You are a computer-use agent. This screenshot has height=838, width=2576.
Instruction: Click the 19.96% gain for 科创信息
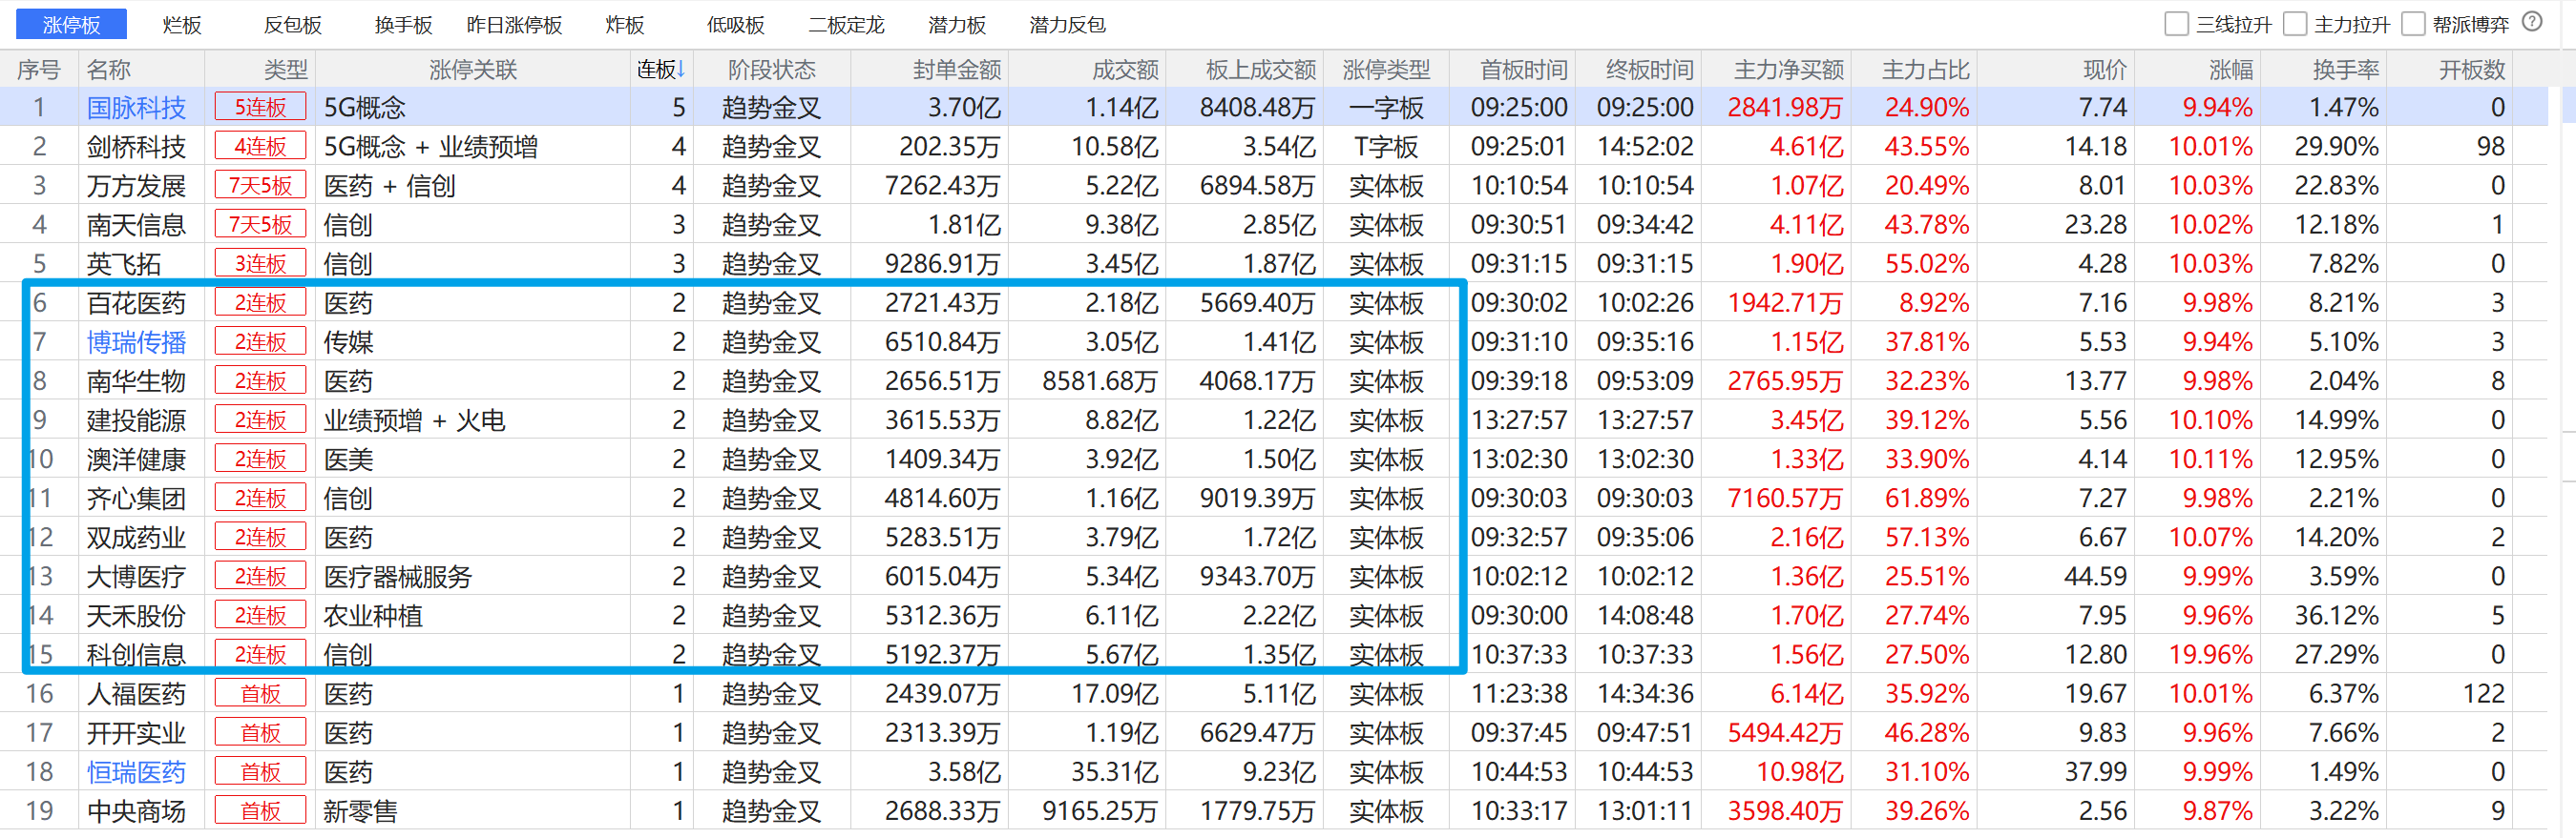[2210, 654]
